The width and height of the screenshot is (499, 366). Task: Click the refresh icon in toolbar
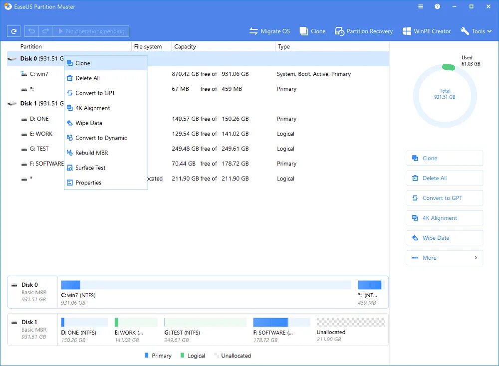pyautogui.click(x=13, y=31)
